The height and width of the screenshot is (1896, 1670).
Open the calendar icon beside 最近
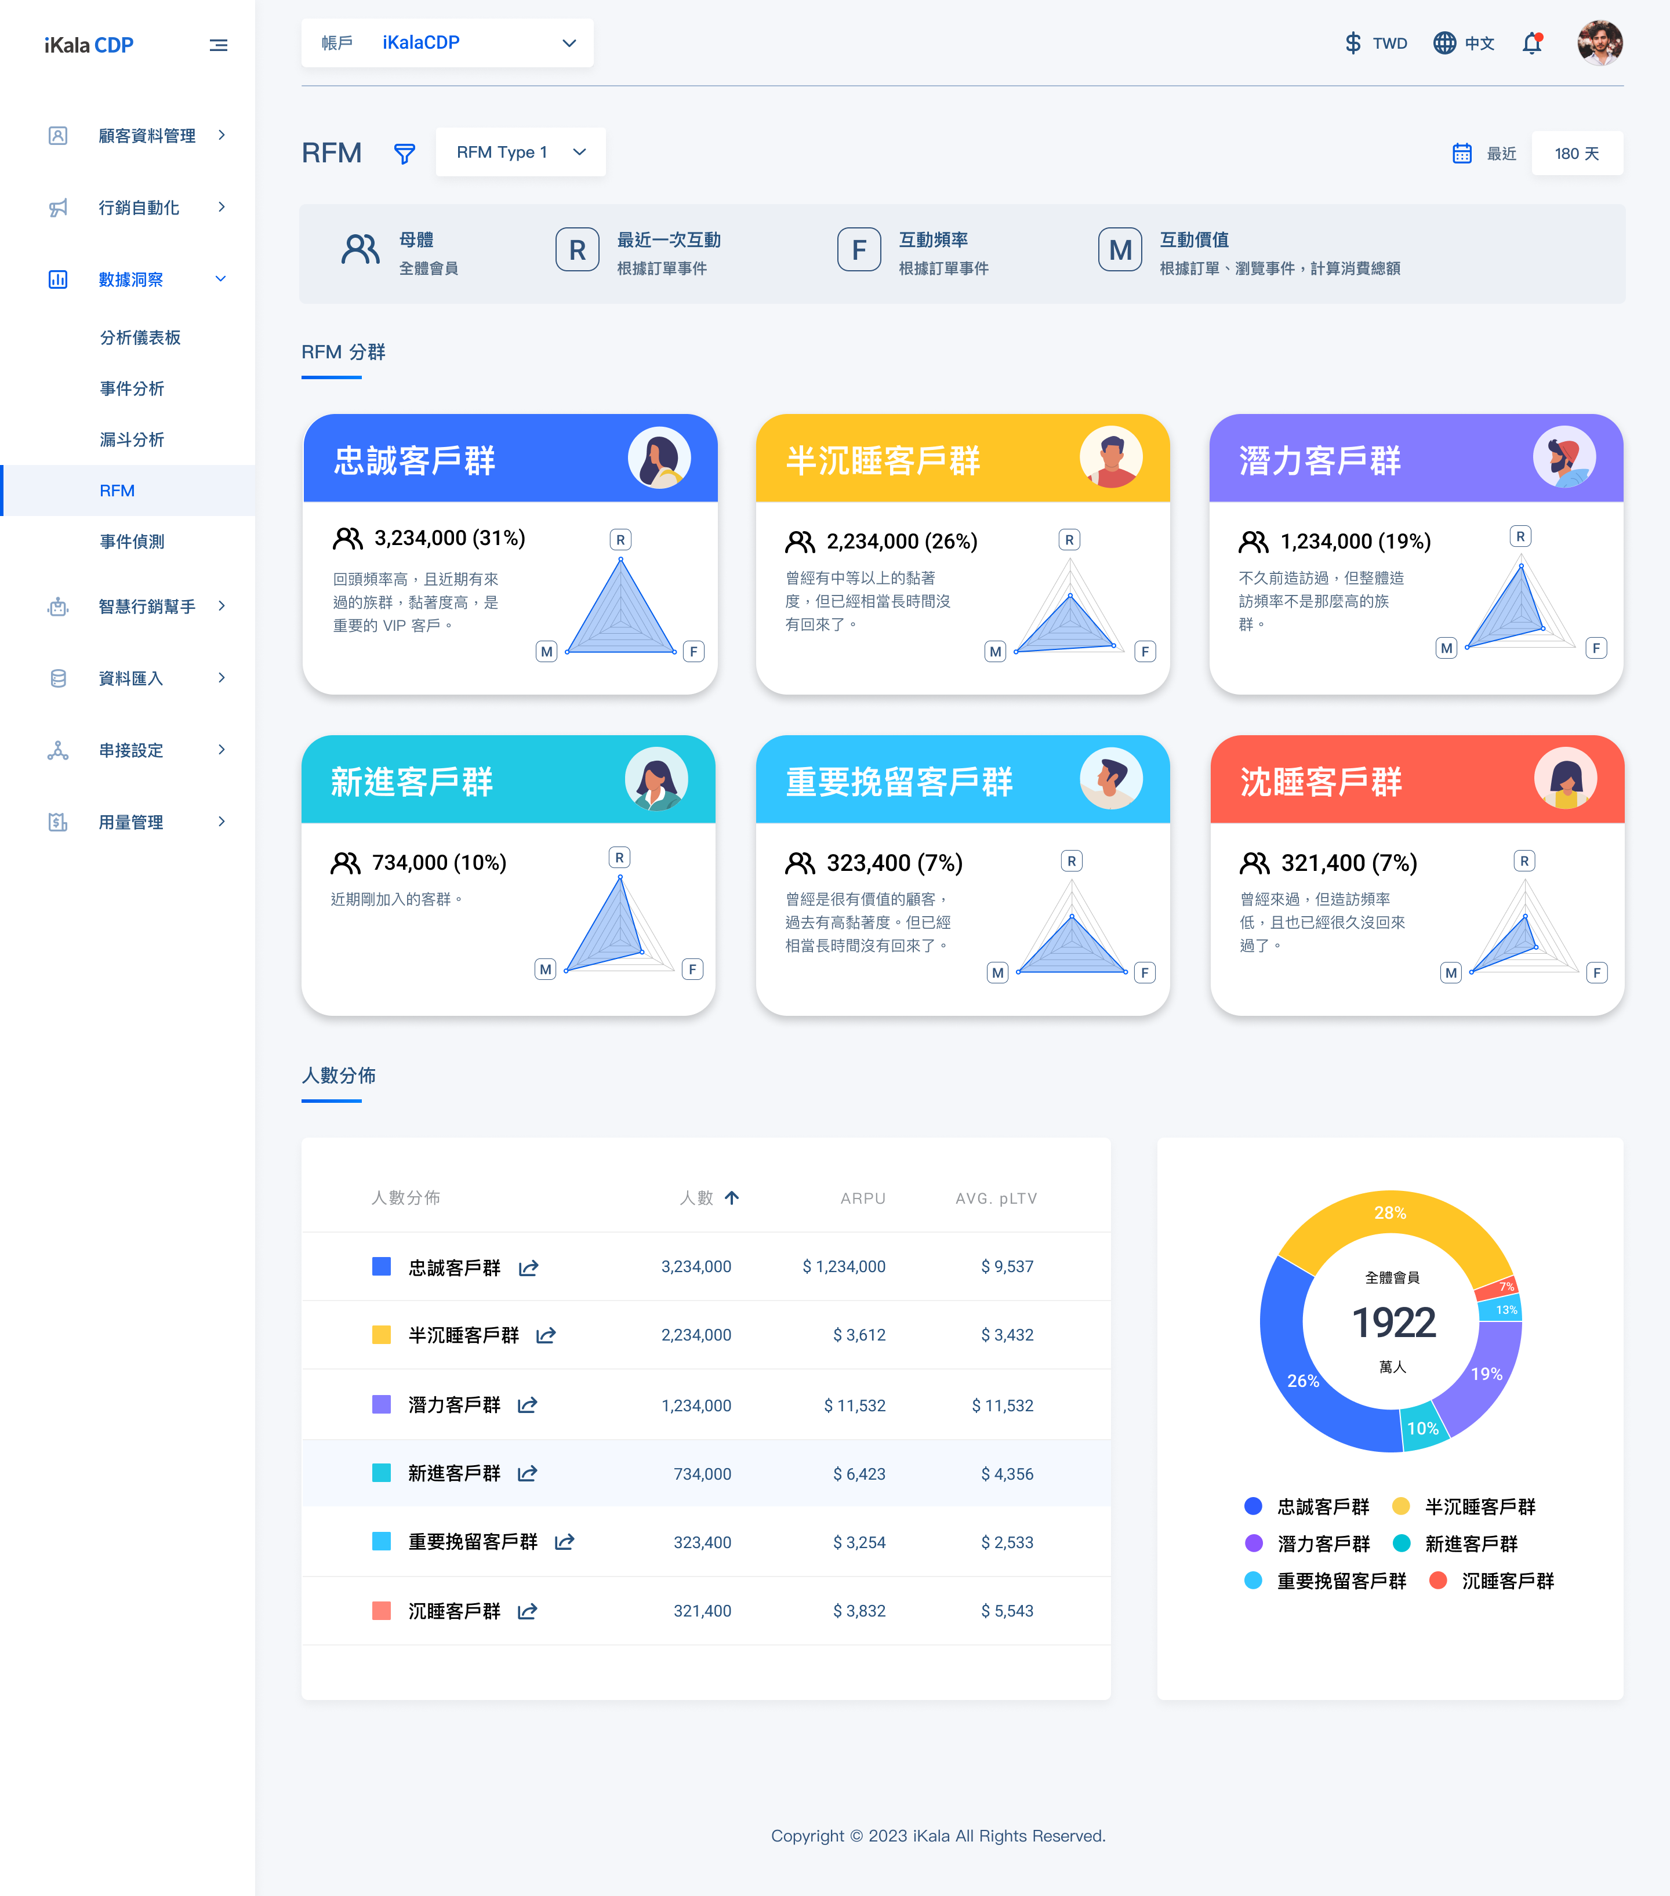pos(1462,153)
